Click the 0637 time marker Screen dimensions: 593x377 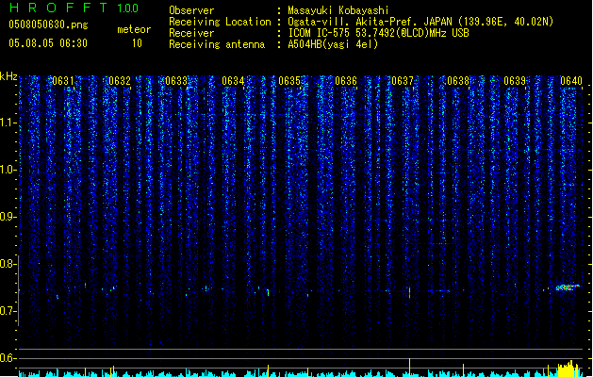[403, 81]
